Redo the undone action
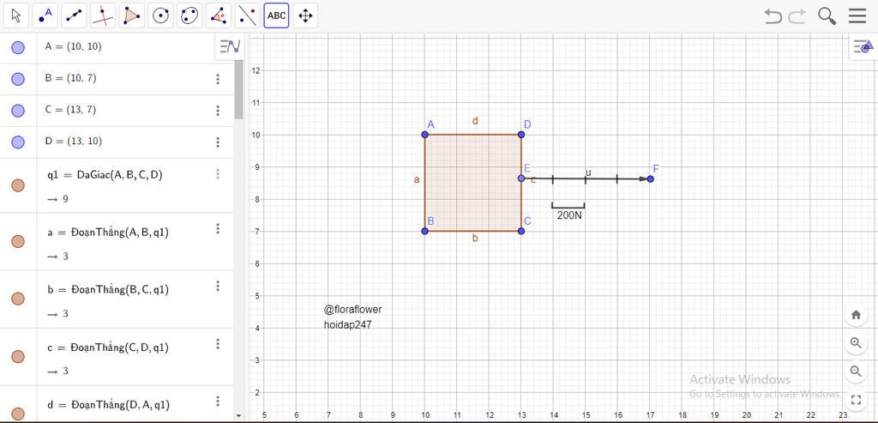 click(797, 15)
